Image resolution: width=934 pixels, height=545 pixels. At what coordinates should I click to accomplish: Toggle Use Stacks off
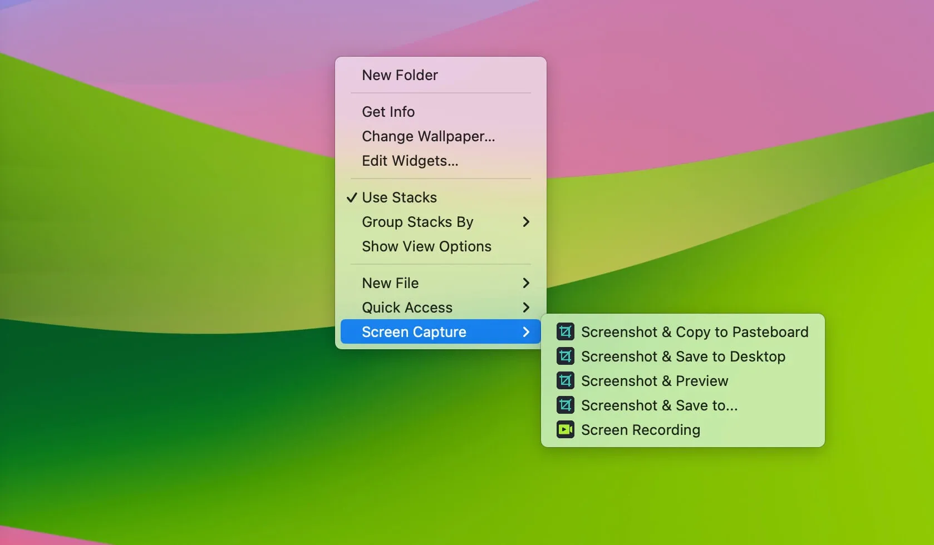point(399,197)
